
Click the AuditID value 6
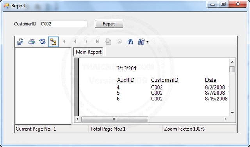[x=118, y=99]
